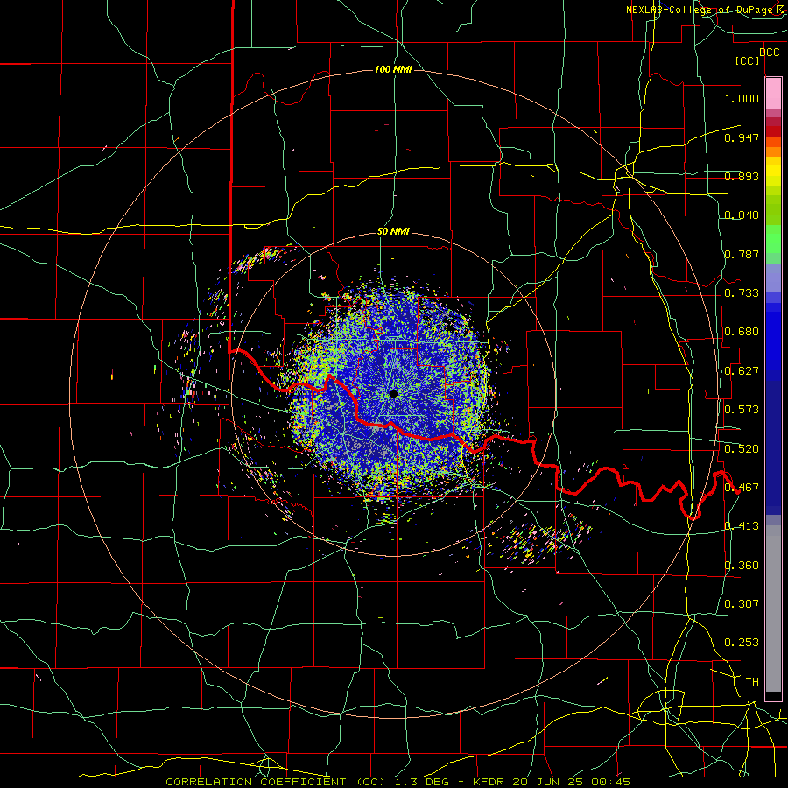Click the DCC label above the color bar
Screen dimensions: 788x788
pyautogui.click(x=769, y=53)
